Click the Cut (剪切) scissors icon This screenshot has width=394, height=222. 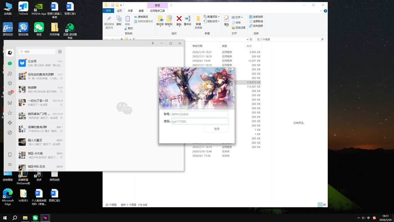(x=128, y=28)
